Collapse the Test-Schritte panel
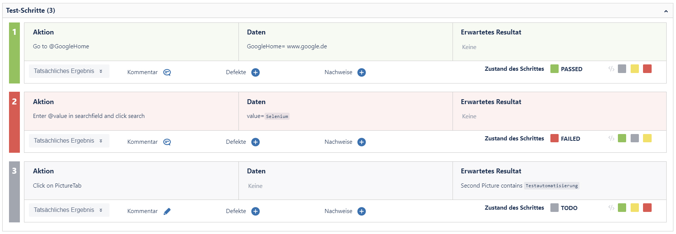Screen dimensions: 676x234 pyautogui.click(x=666, y=10)
